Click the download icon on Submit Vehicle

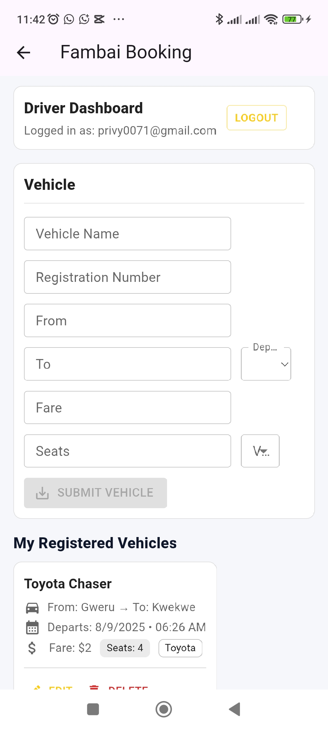point(42,493)
